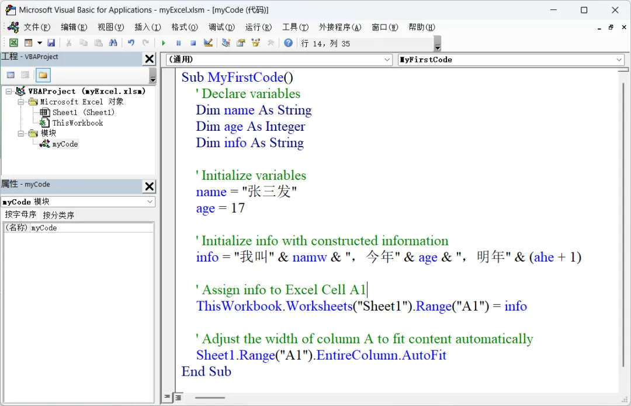Screen dimensions: 631x406
Task: Click the VBA icon left of 文件 menu
Action: (13, 27)
